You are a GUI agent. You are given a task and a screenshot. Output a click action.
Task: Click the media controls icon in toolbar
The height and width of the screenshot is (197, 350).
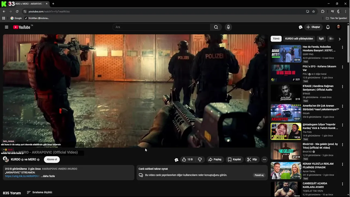point(332,11)
